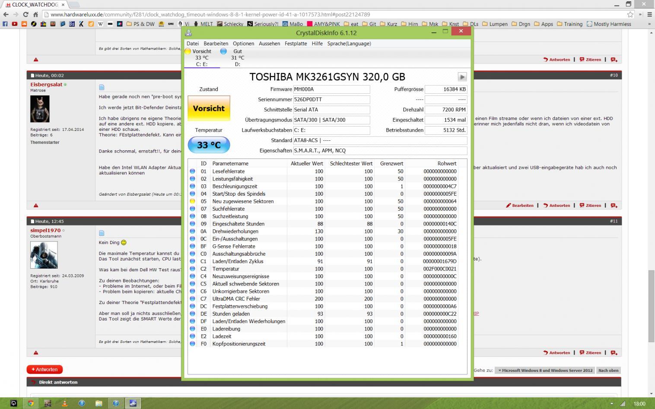
Task: Click Eisbergsalat's avatar image
Action: coord(40,108)
